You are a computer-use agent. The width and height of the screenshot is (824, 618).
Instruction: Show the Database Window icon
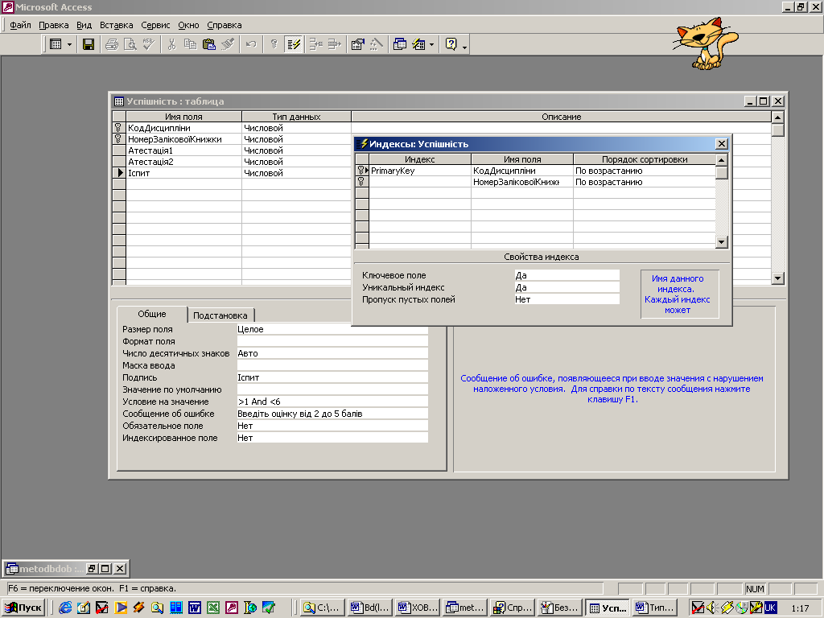coord(399,45)
